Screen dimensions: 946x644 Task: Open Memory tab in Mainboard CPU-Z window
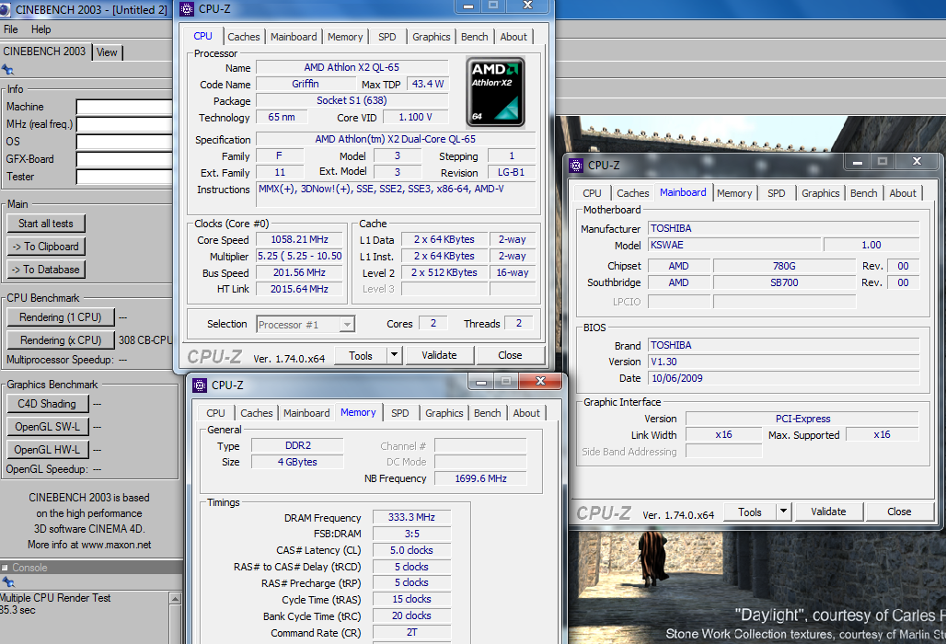click(x=734, y=193)
